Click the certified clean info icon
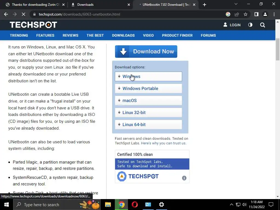Screen dimensions: 280x210 [184, 178]
